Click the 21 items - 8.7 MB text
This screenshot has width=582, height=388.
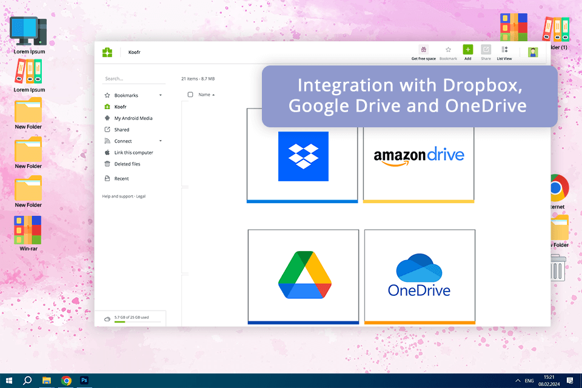click(198, 79)
